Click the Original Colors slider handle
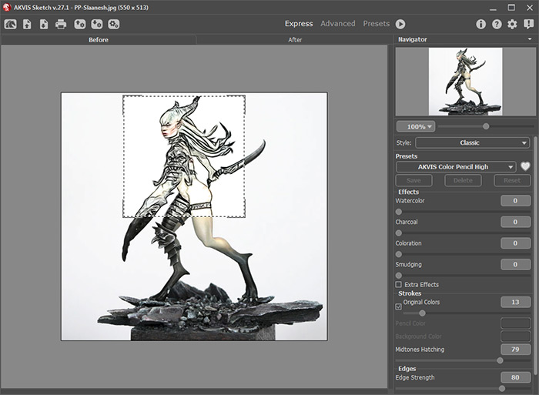The height and width of the screenshot is (395, 539). (422, 313)
